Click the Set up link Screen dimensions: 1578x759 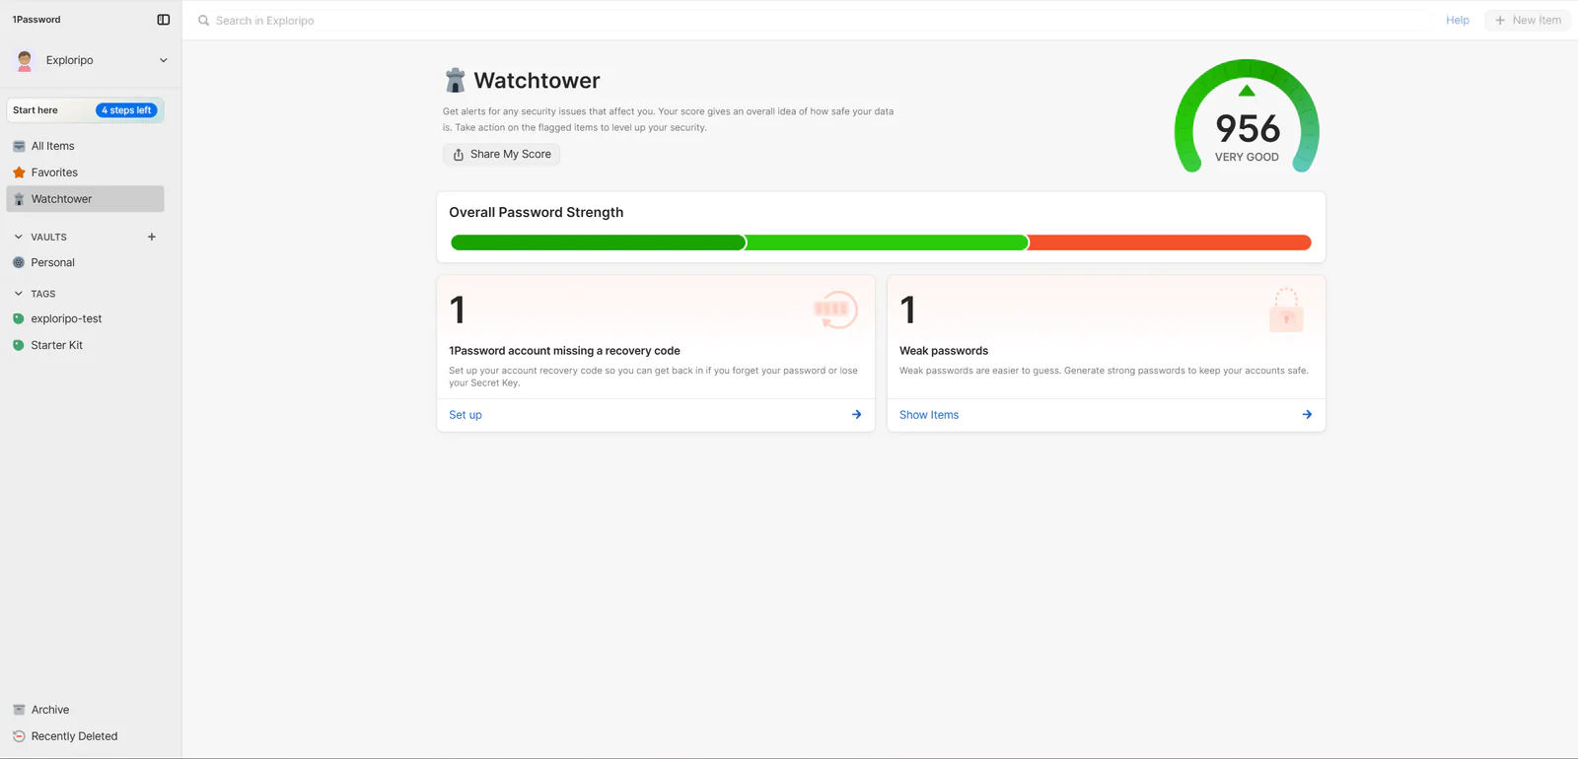pyautogui.click(x=466, y=415)
